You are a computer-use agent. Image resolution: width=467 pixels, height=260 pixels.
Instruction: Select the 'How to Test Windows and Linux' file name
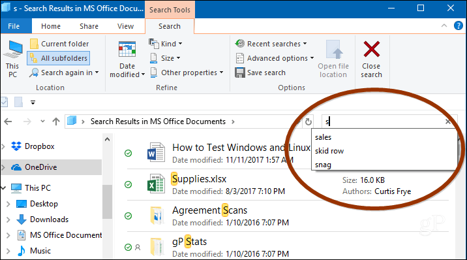point(241,147)
